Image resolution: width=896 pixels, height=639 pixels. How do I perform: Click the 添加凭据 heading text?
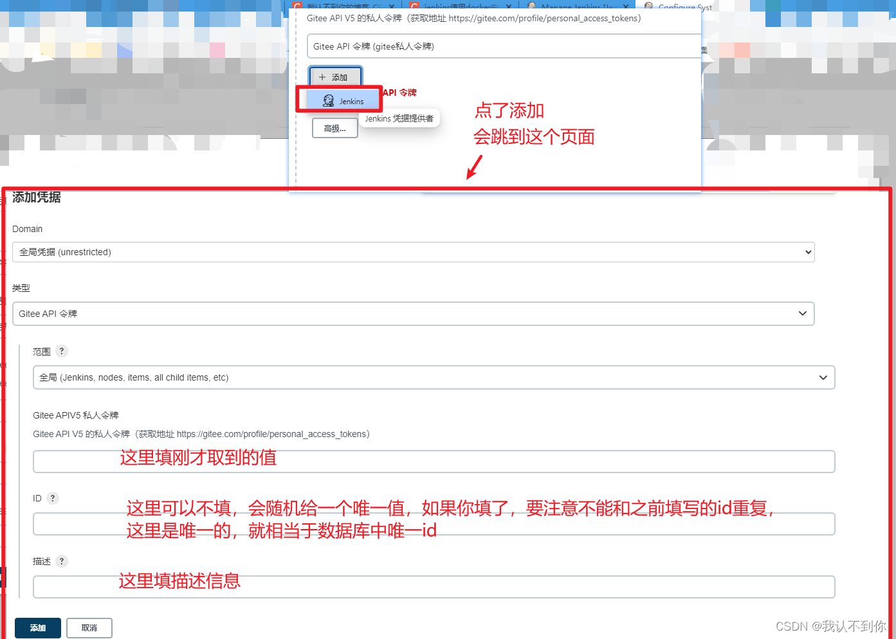37,197
